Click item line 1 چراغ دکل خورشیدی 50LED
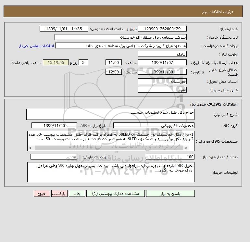 point(111,134)
